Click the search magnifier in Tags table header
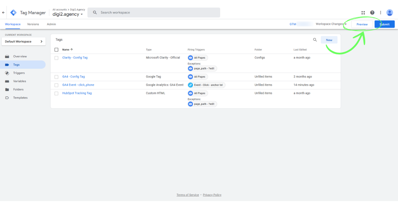The height and width of the screenshot is (207, 398). 315,40
